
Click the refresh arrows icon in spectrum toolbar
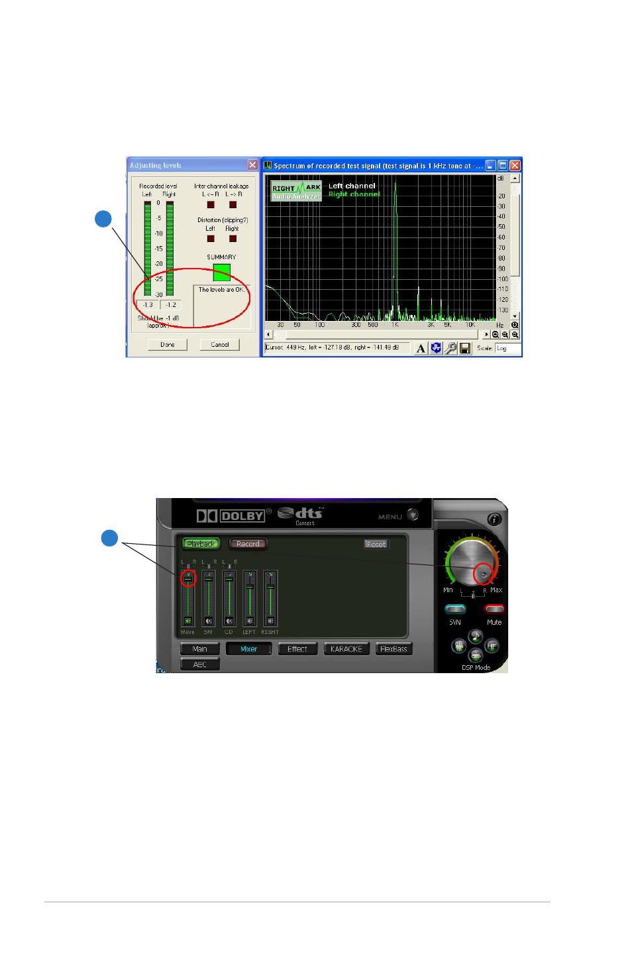[436, 348]
